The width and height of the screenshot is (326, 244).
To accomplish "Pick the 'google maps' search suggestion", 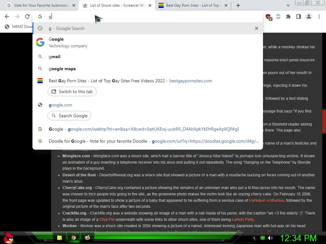I will coord(148,69).
